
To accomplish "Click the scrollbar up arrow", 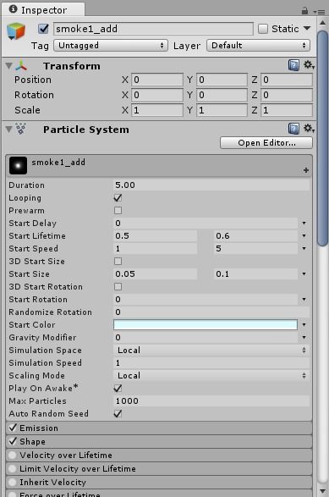I will pos(323,23).
